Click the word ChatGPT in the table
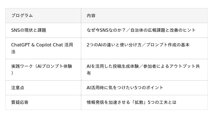The height and width of the screenshot is (118, 218). (x=21, y=45)
